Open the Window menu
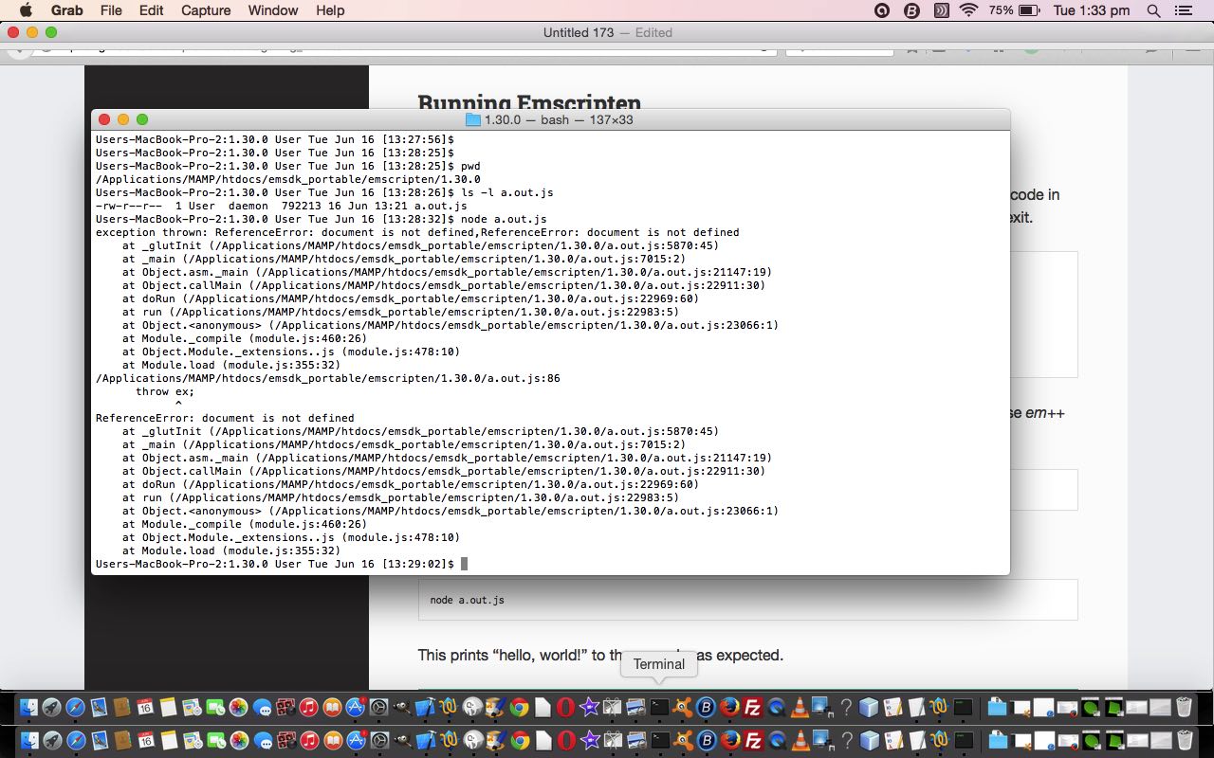 (273, 10)
